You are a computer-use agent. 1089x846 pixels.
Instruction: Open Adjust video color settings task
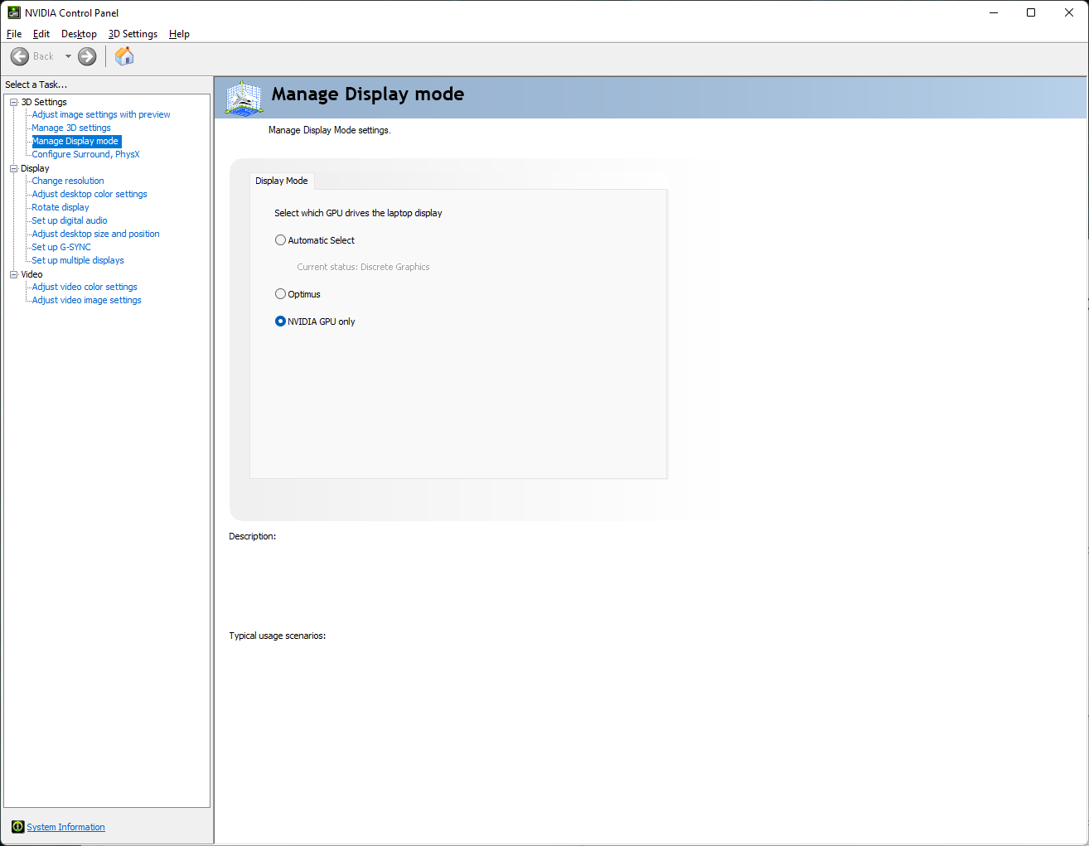[x=85, y=287]
